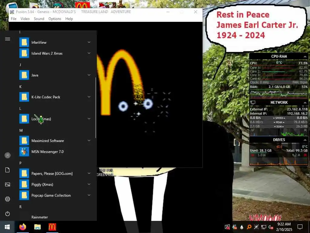Click the Start menu app list scrollbar

point(96,108)
